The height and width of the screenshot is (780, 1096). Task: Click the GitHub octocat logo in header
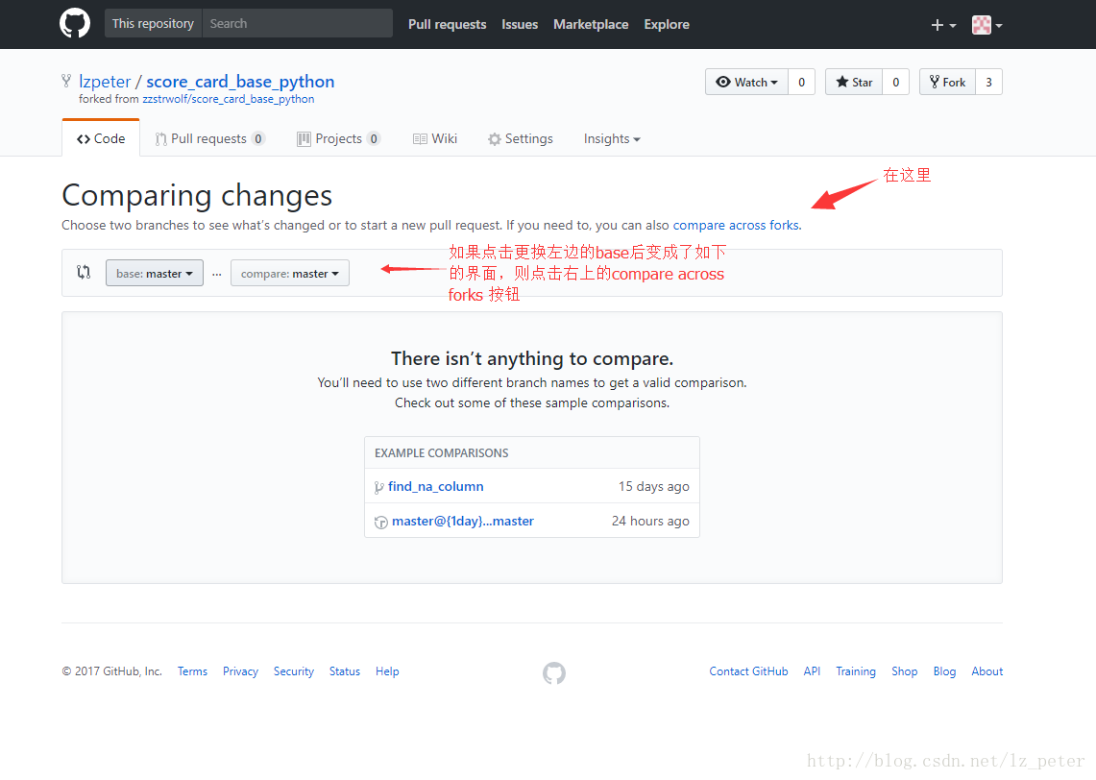[x=75, y=23]
